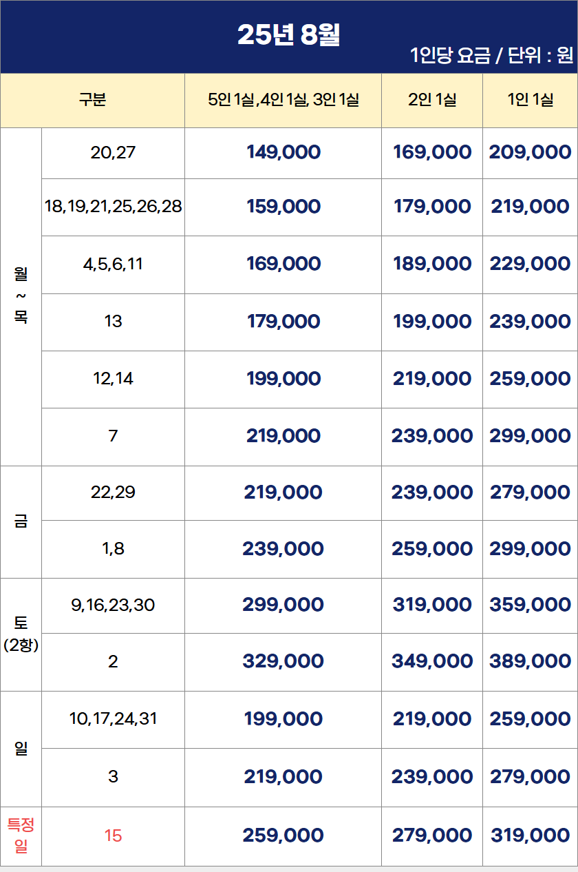Select the 1인 1실 column header
This screenshot has width=578, height=872.
coord(530,100)
